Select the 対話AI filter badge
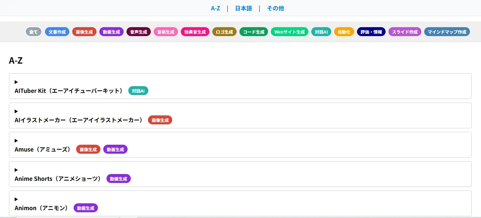This screenshot has width=481, height=218. coord(321,31)
